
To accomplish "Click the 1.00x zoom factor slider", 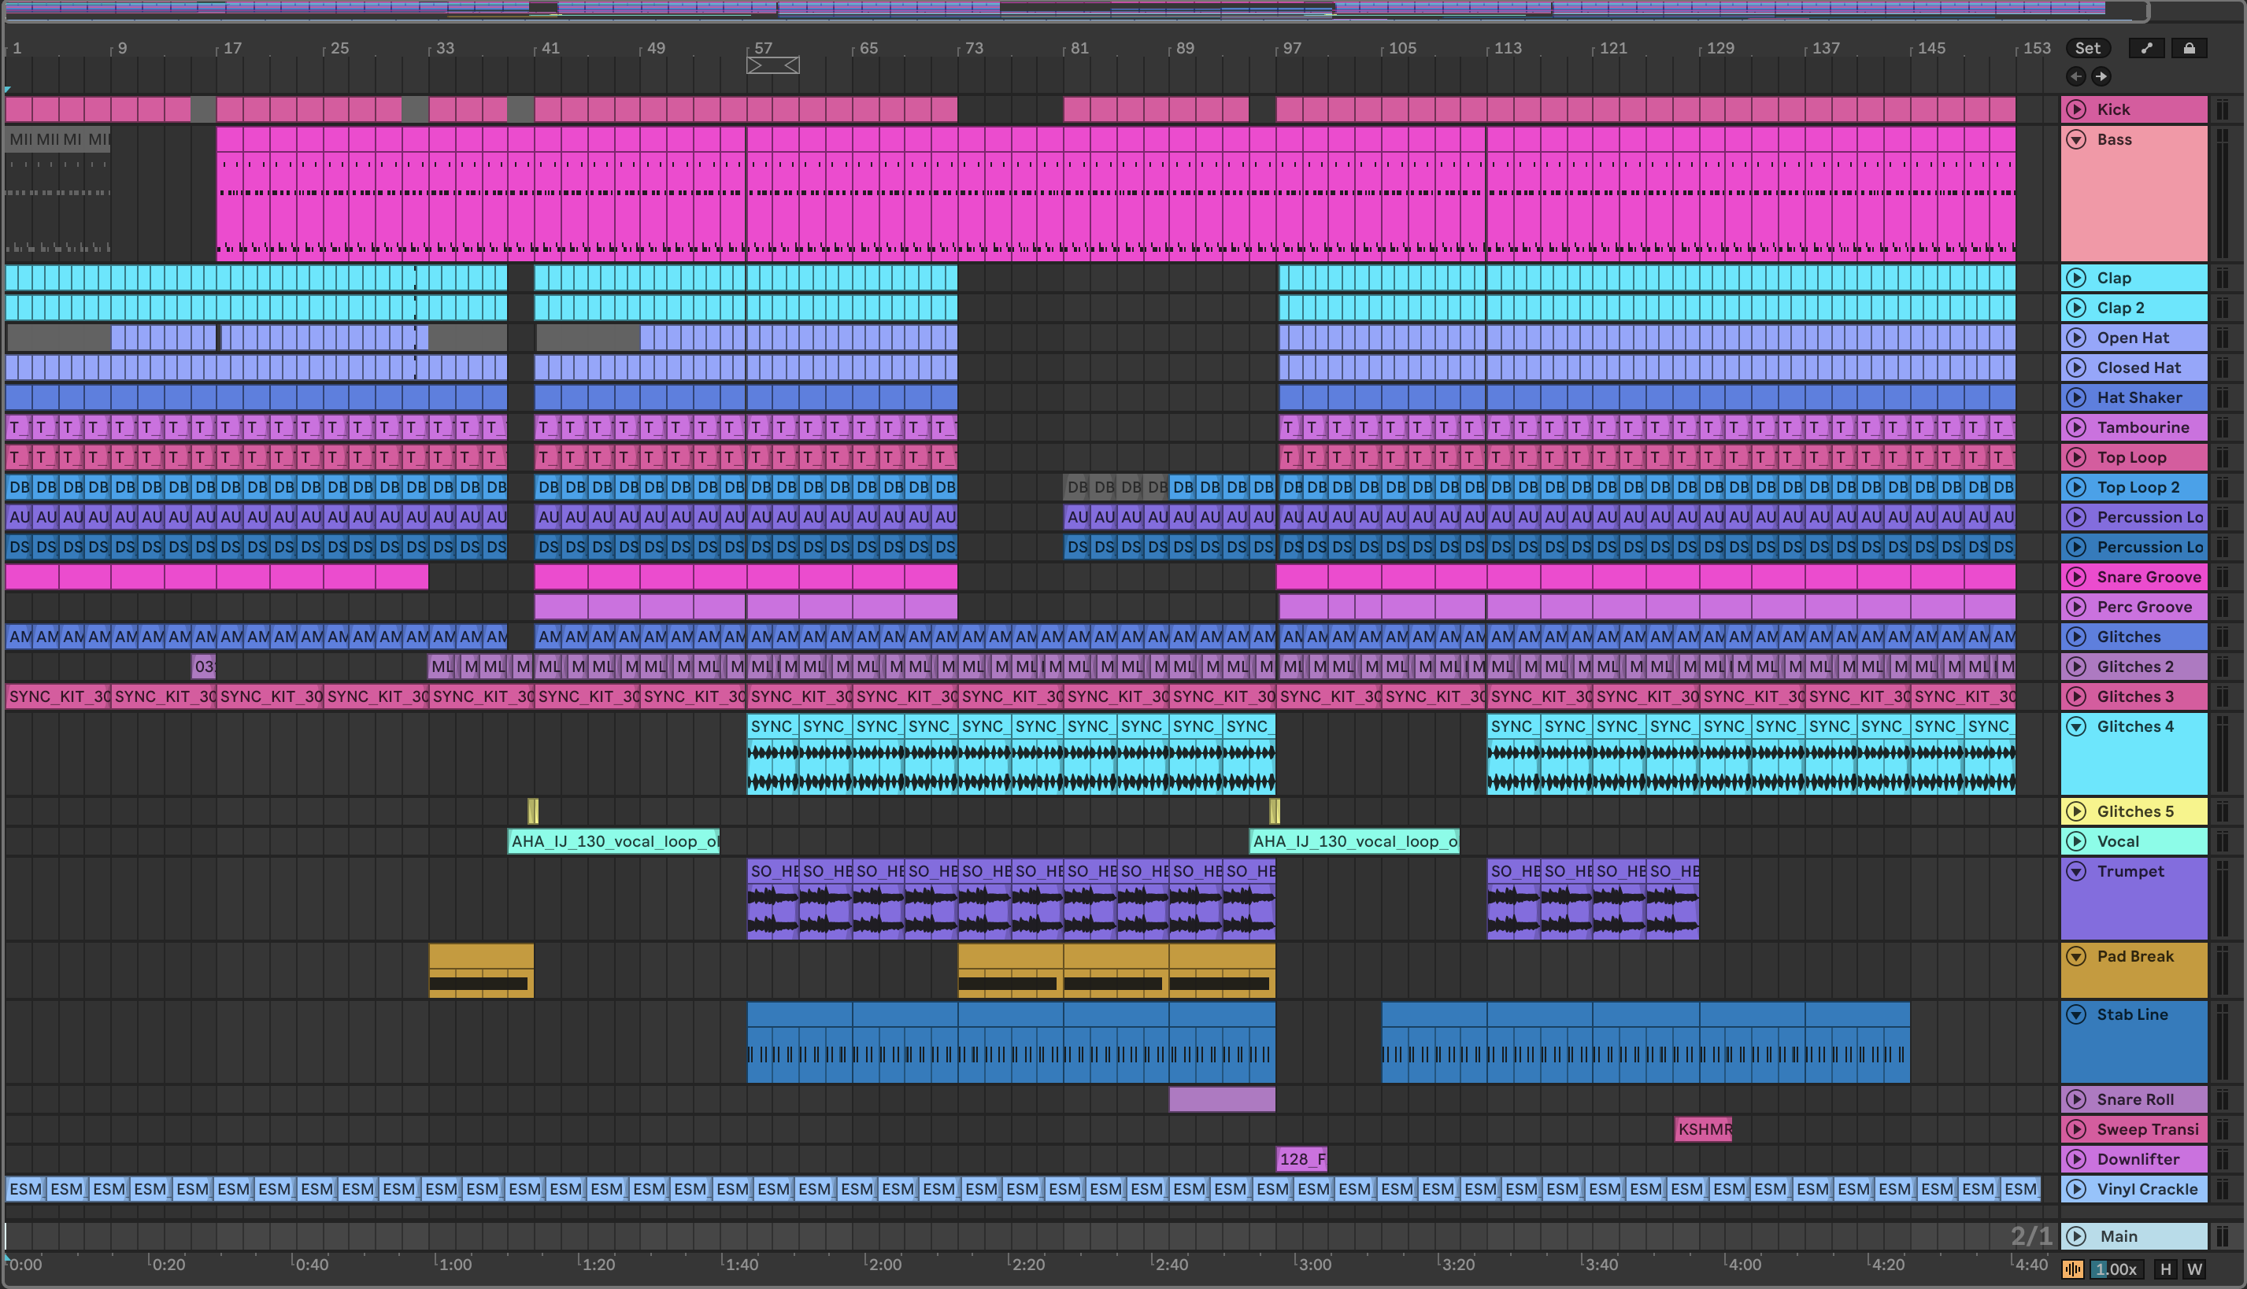I will (2116, 1269).
